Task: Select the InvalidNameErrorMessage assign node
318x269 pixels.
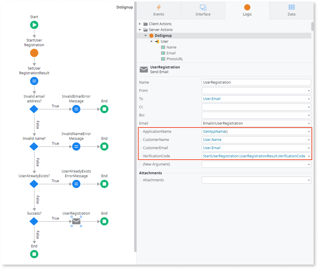Action: point(76,146)
